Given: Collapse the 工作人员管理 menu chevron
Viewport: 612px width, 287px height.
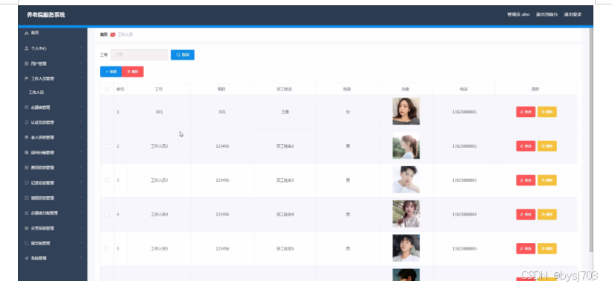Looking at the screenshot, I should pos(81,78).
